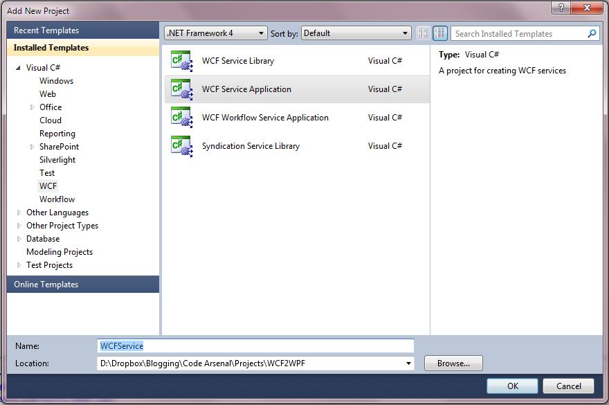This screenshot has height=405, width=609.
Task: Click the Browse... button
Action: [453, 363]
